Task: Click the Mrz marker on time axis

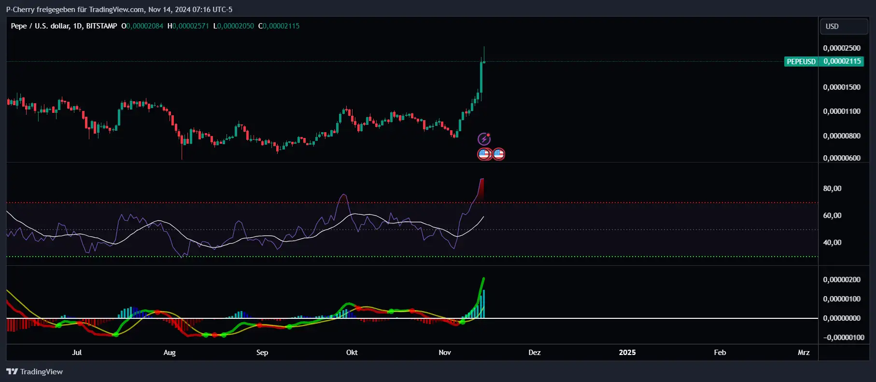Action: (x=804, y=353)
